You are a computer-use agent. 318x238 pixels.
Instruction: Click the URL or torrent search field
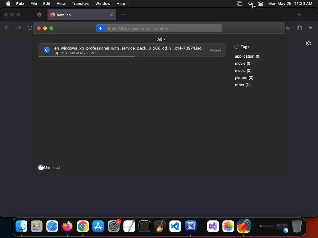(163, 28)
